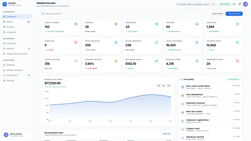Viewport: 251px width, 141px height.
Task: Select the 30d chart range
Action: [x=163, y=86]
